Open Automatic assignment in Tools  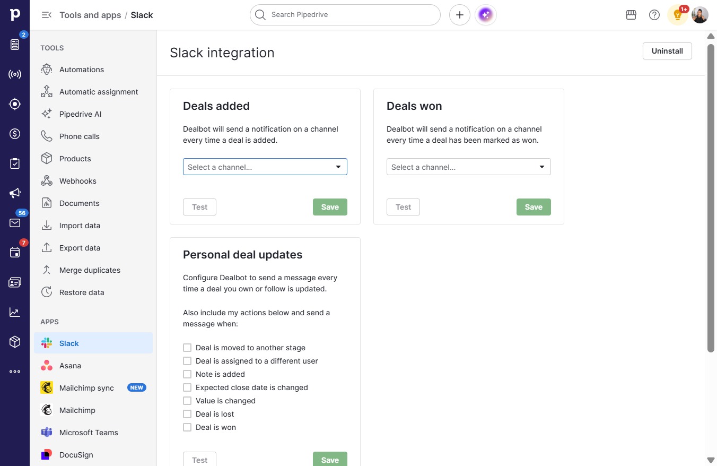(93, 92)
